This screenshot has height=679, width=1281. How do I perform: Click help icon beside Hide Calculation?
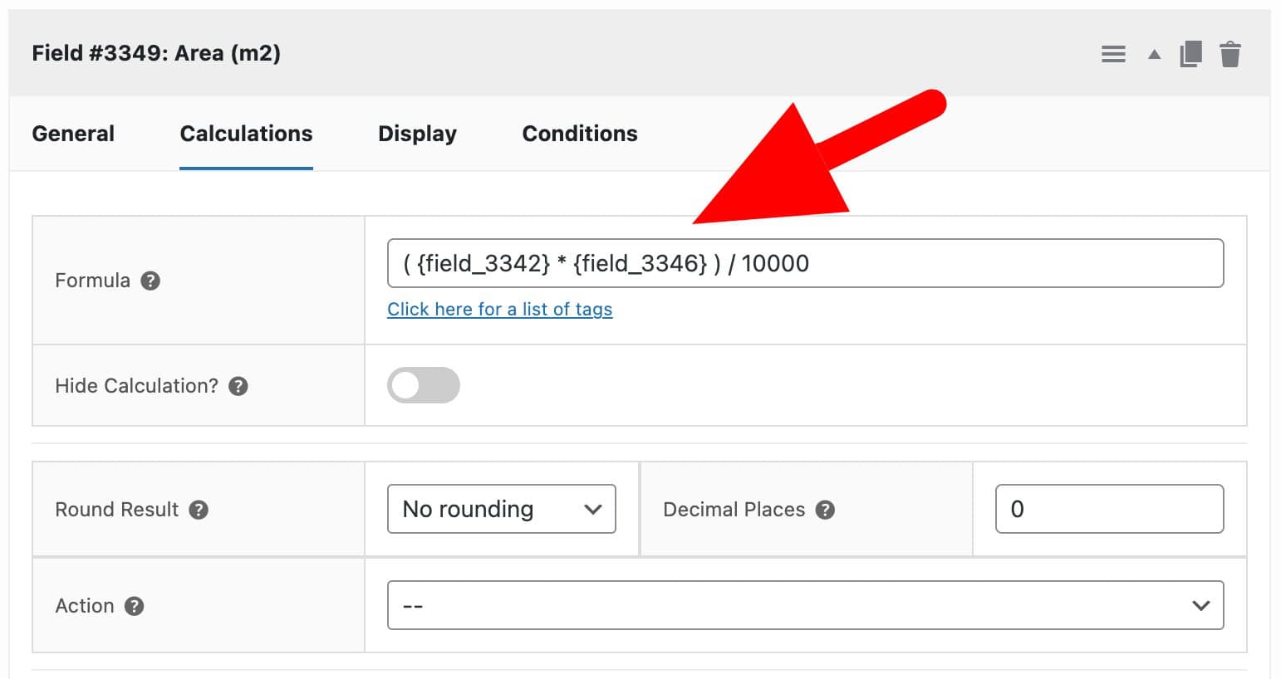tap(238, 386)
